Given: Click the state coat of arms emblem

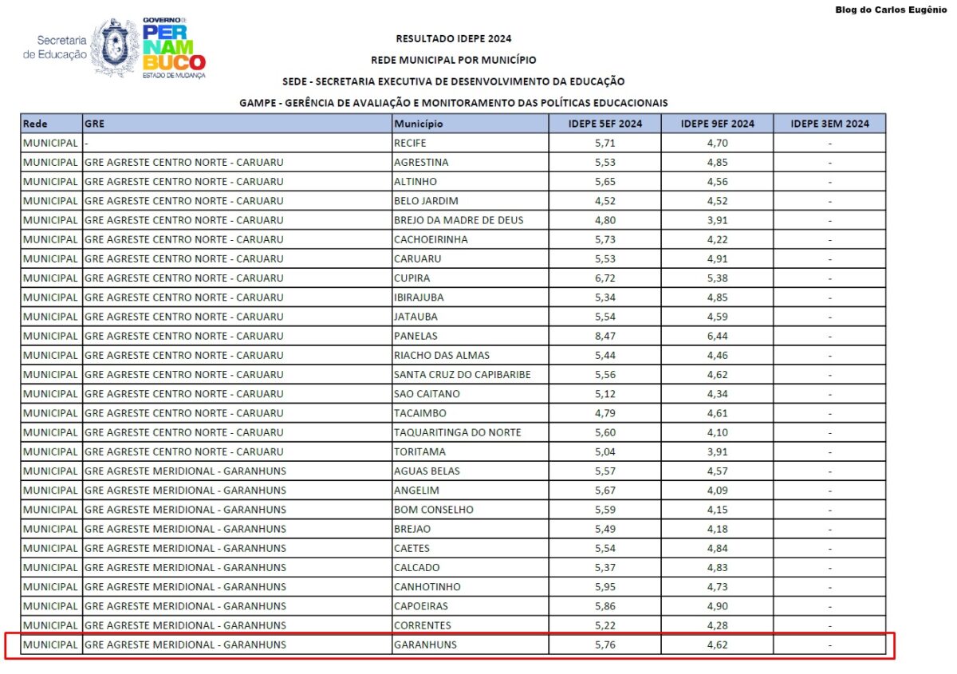Looking at the screenshot, I should 115,46.
